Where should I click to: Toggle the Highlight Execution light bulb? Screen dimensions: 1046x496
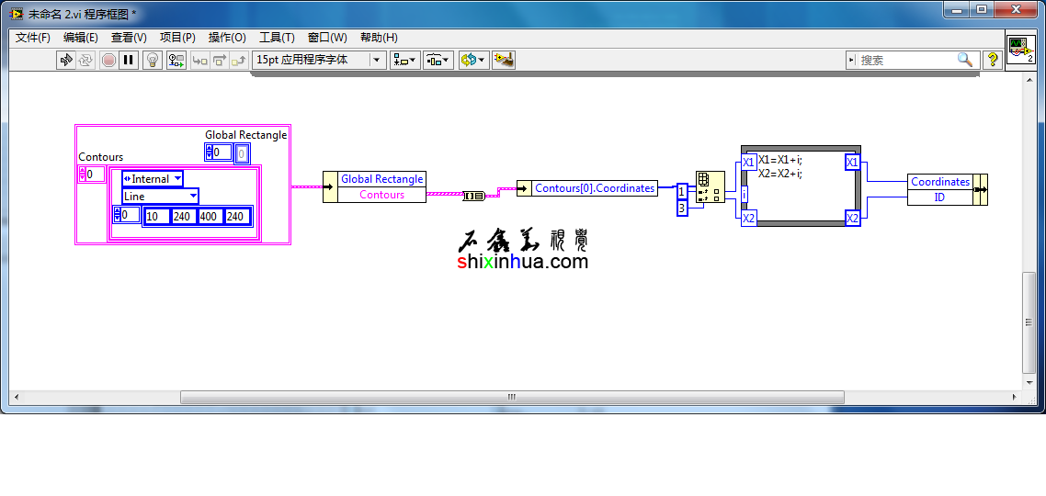[153, 60]
